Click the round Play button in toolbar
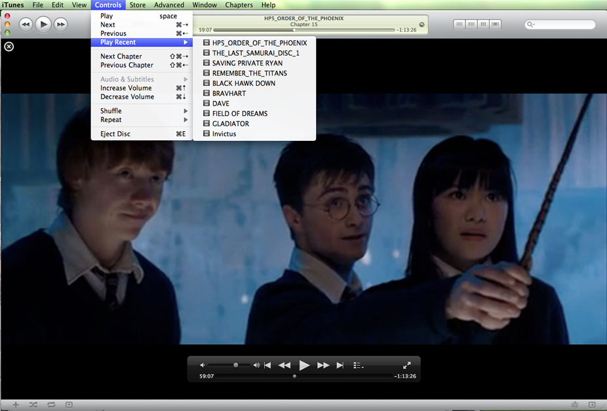 [43, 24]
